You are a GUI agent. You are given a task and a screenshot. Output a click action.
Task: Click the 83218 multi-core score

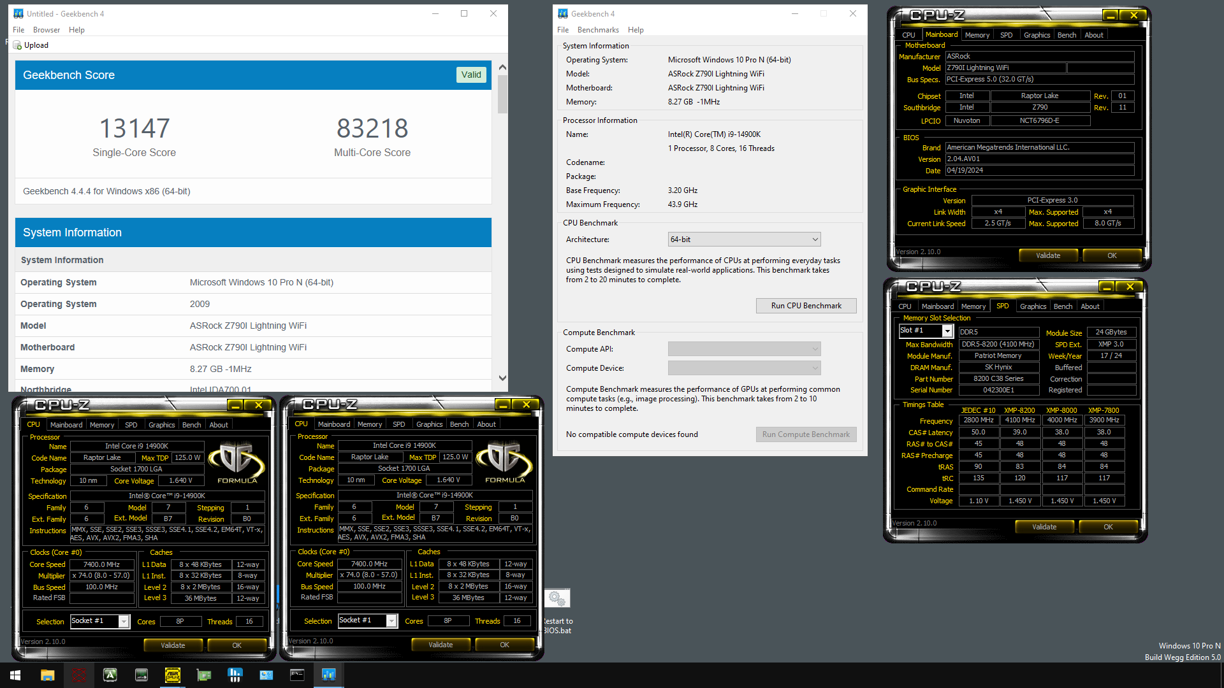372,128
